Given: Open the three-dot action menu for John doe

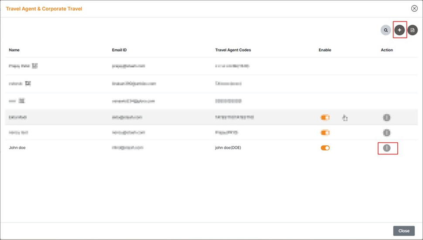Looking at the screenshot, I should point(387,148).
